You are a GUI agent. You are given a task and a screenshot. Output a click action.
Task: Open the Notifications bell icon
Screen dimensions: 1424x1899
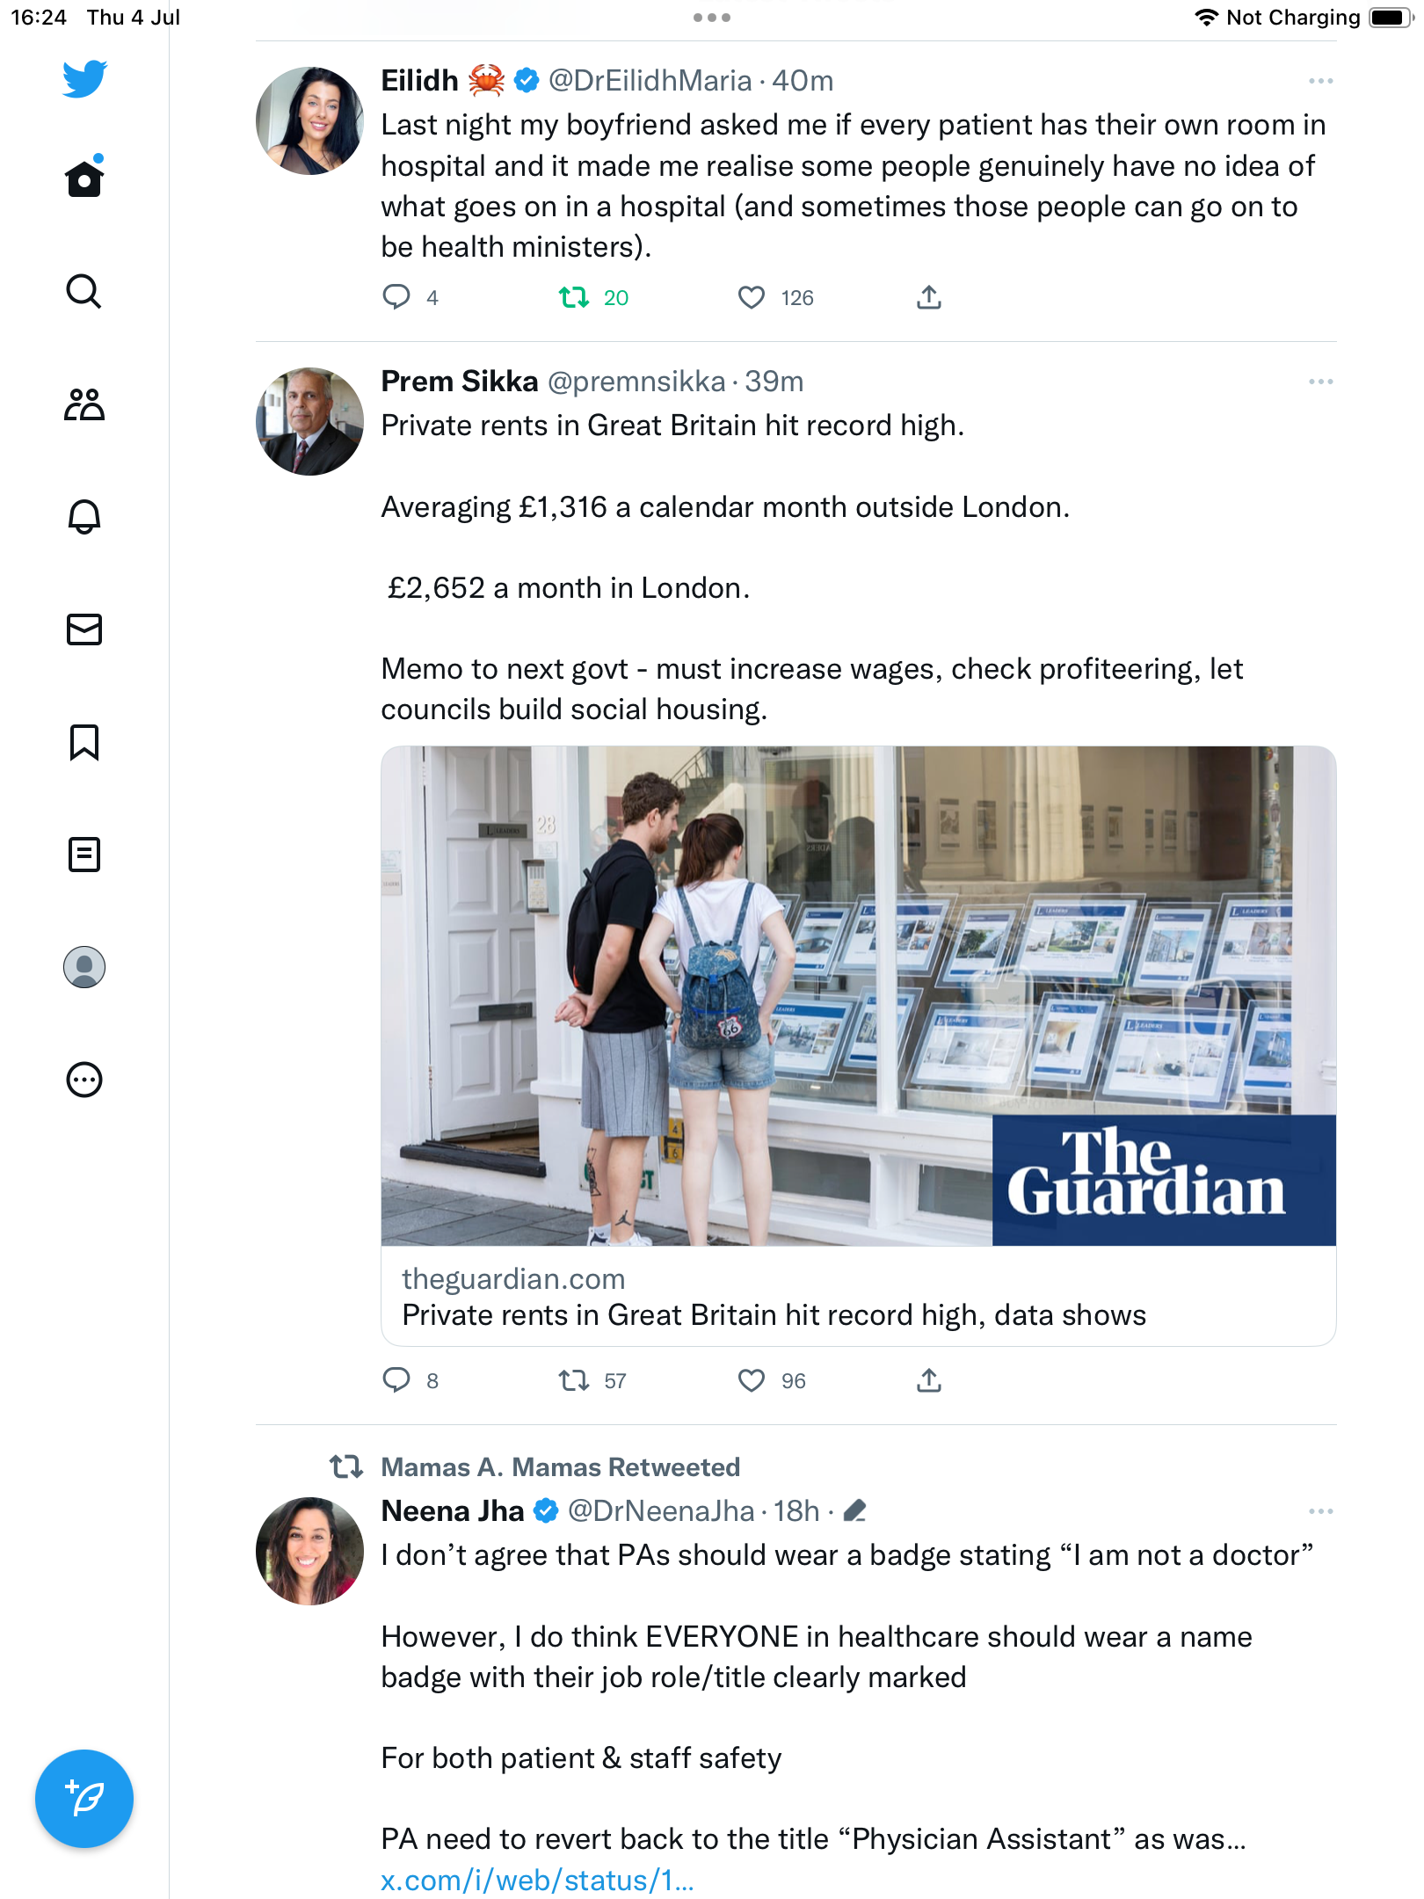click(x=84, y=517)
